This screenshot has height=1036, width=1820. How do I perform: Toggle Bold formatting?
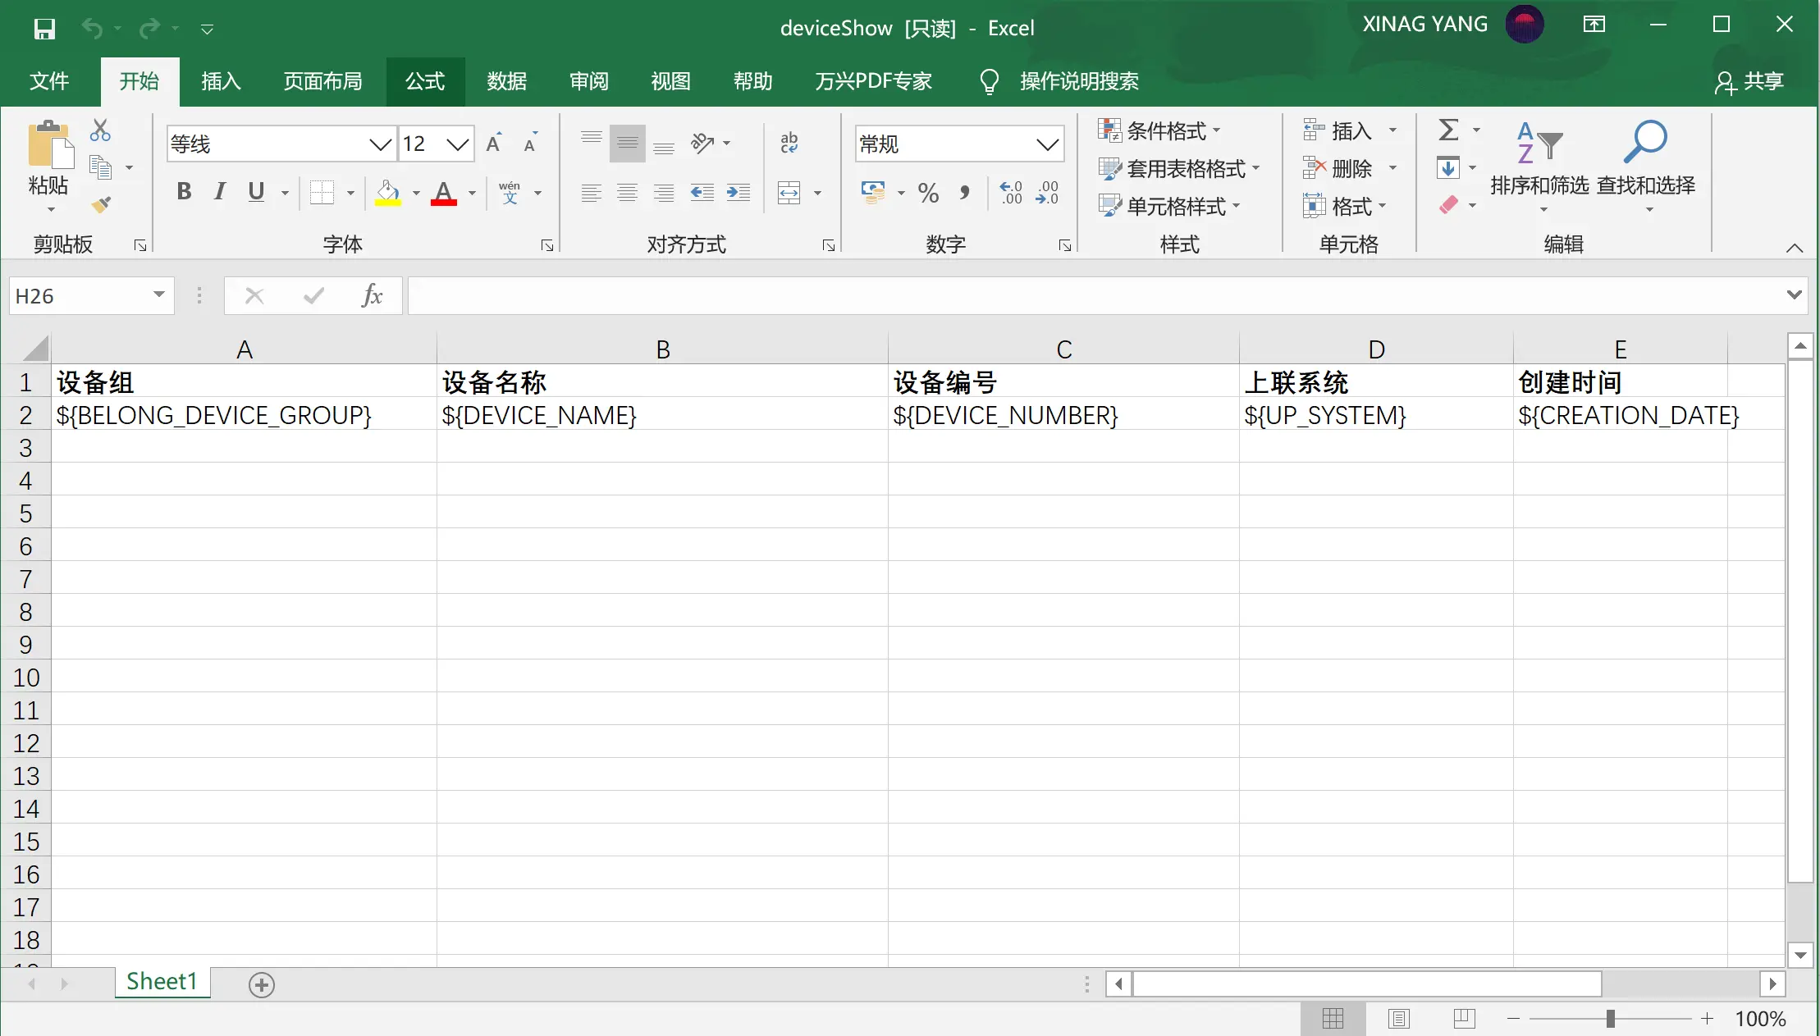click(184, 193)
